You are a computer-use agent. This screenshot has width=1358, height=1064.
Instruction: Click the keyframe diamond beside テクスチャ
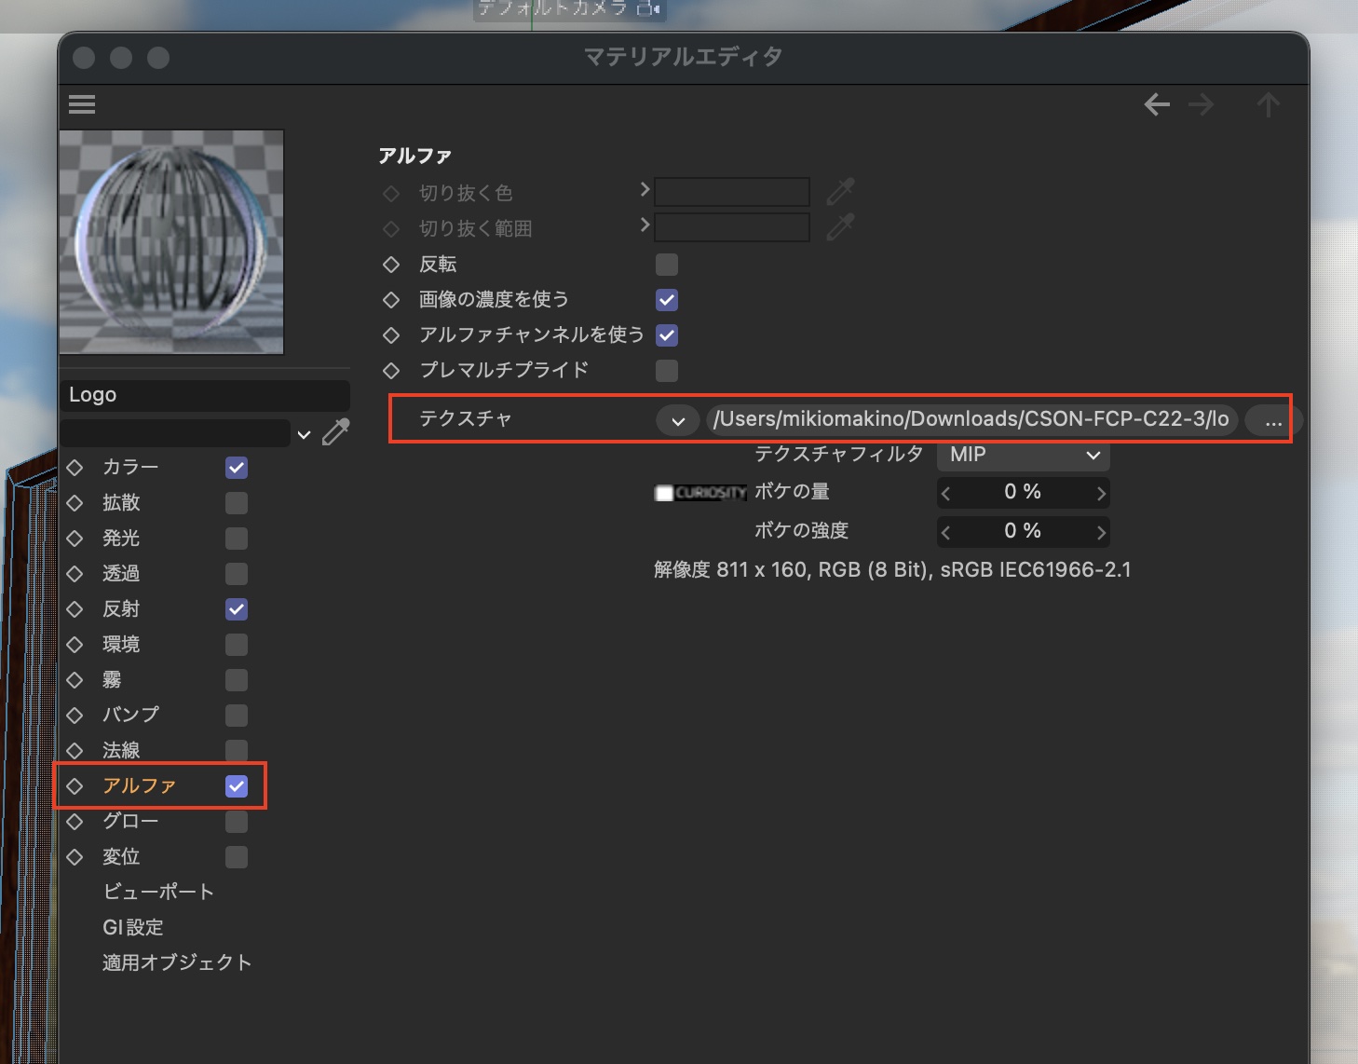click(391, 418)
